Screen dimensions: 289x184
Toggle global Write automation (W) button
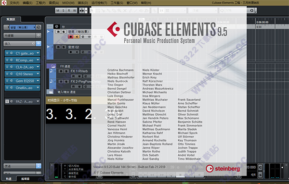click(x=74, y=11)
